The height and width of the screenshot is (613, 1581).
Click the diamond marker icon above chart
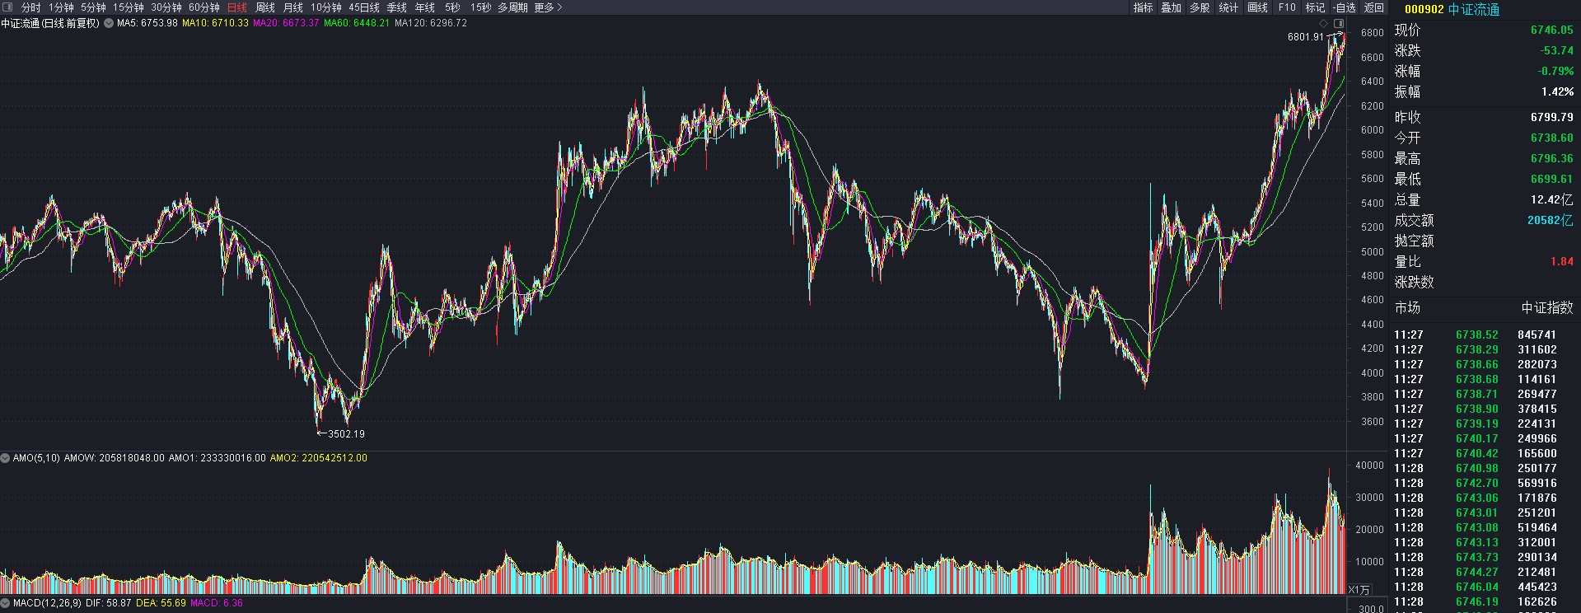1323,23
